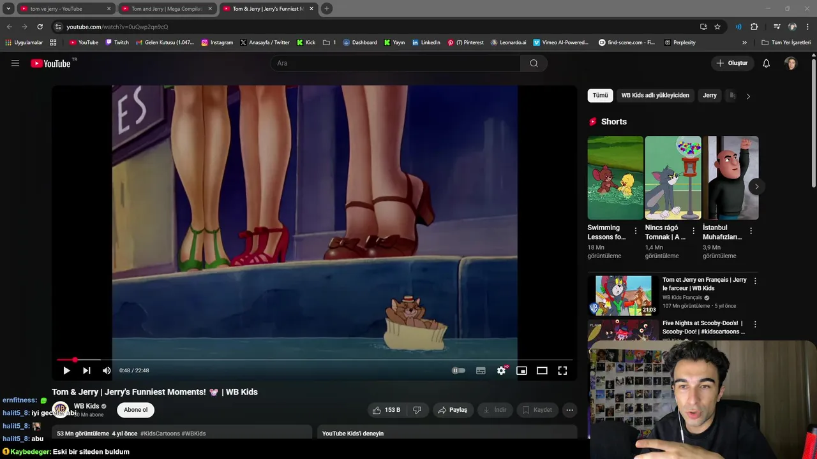Open tab search dropdown arrow
Image resolution: width=817 pixels, height=459 pixels.
point(8,9)
